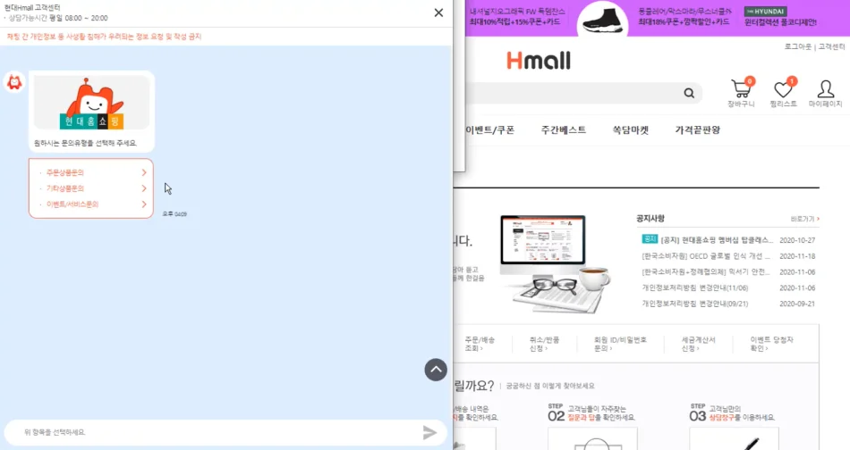Open notice 개인정보처리방침 변경안내(11/06)
Viewport: 850px width, 450px height.
coord(695,287)
